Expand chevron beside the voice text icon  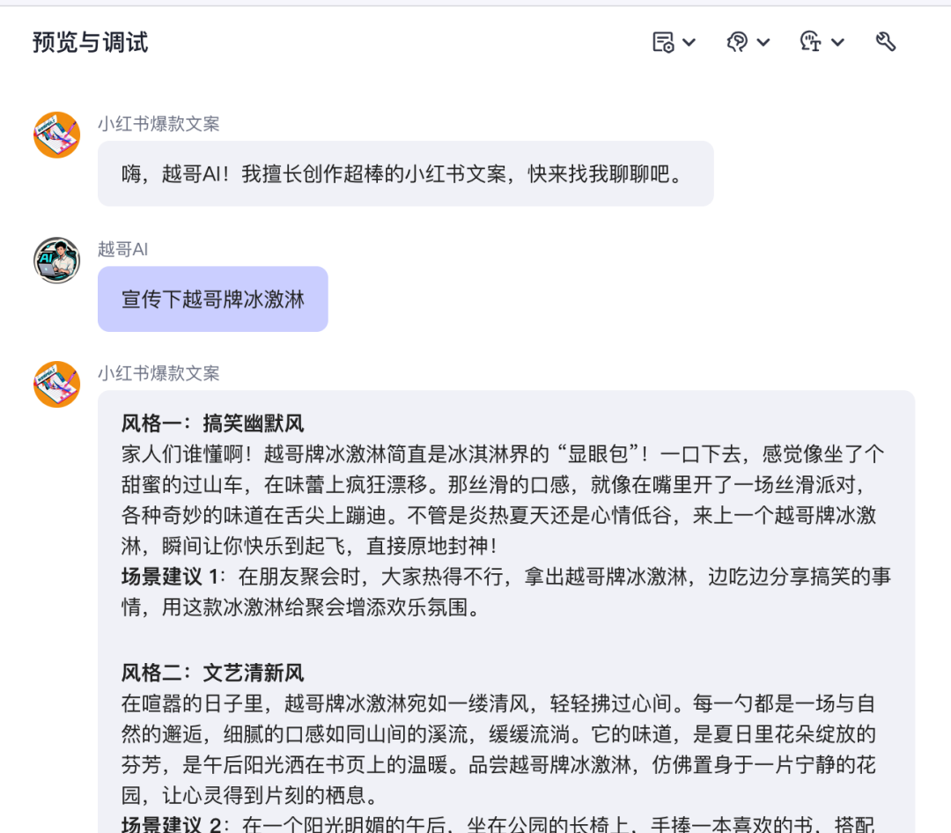pyautogui.click(x=837, y=42)
